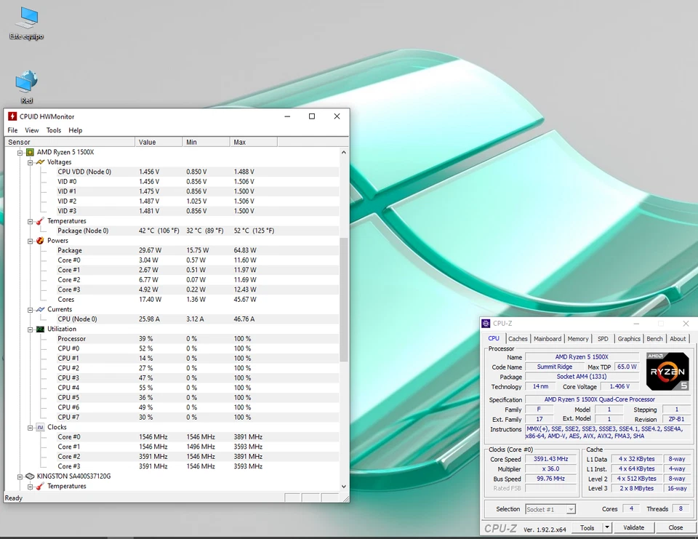Switch to the SPD tab in CPU-Z
The image size is (698, 539).
(x=603, y=338)
